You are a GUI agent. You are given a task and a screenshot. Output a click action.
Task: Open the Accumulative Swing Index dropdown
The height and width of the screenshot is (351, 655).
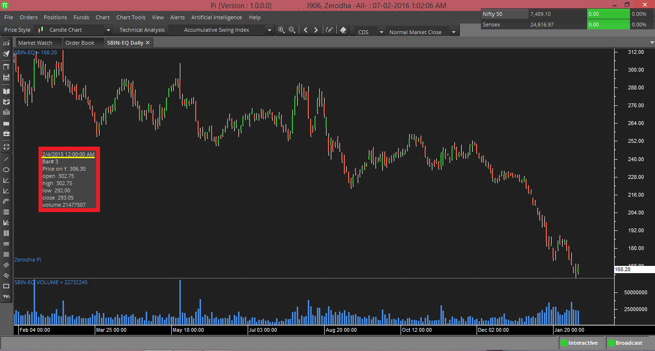click(x=269, y=30)
